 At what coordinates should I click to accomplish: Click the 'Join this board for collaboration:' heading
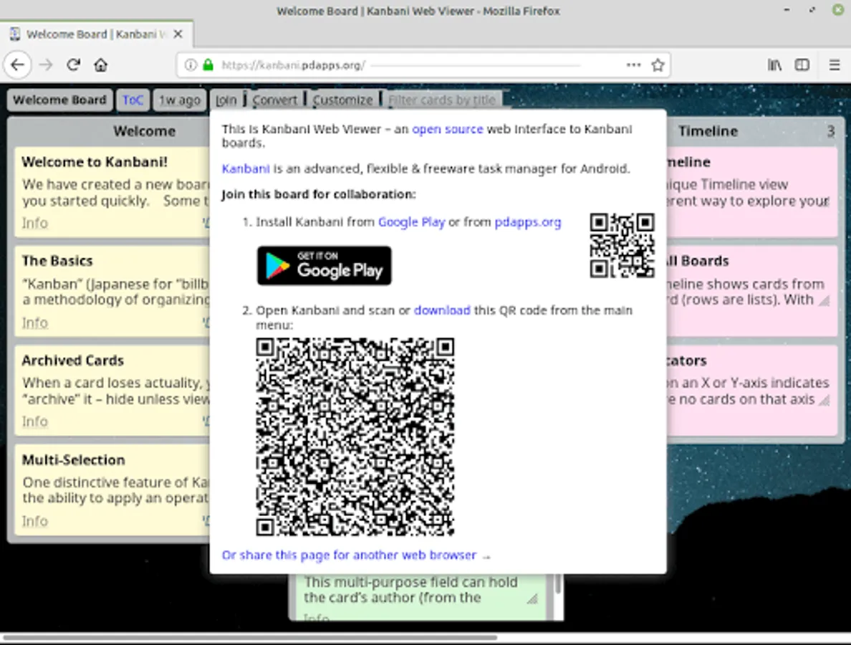pyautogui.click(x=319, y=194)
